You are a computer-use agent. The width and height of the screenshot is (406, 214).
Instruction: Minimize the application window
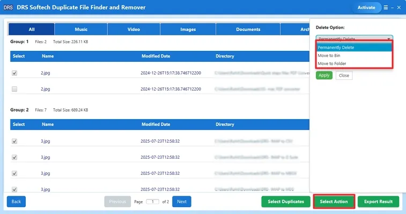click(x=392, y=8)
